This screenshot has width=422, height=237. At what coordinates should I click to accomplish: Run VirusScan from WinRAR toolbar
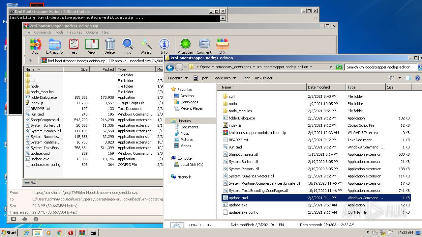pyautogui.click(x=185, y=46)
